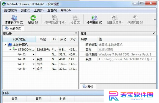The width and height of the screenshot is (159, 103).
Task: Click the Open Image (打开镜像) toolbar icon
Action: [x=94, y=18]
